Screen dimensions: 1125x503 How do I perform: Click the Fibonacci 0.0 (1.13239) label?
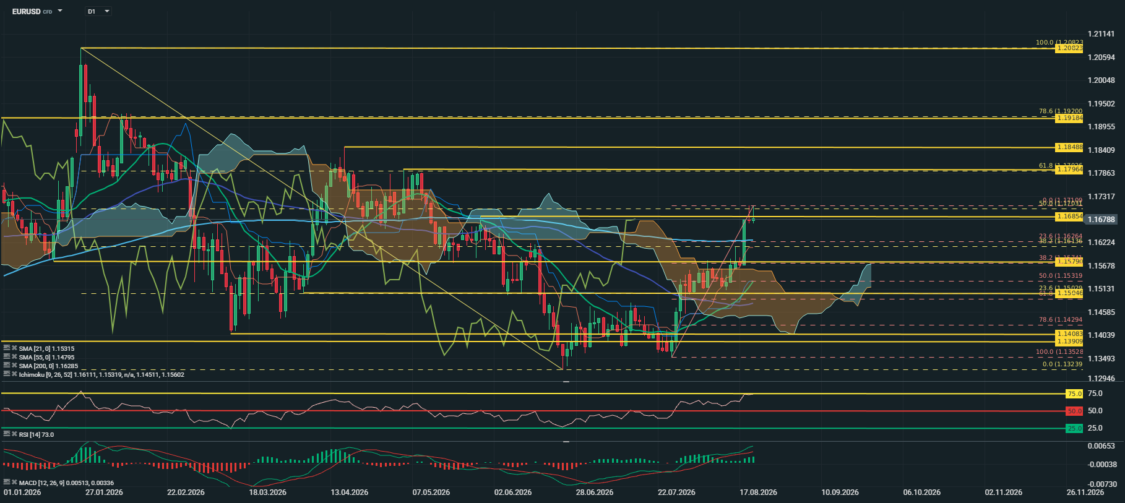(x=1062, y=364)
